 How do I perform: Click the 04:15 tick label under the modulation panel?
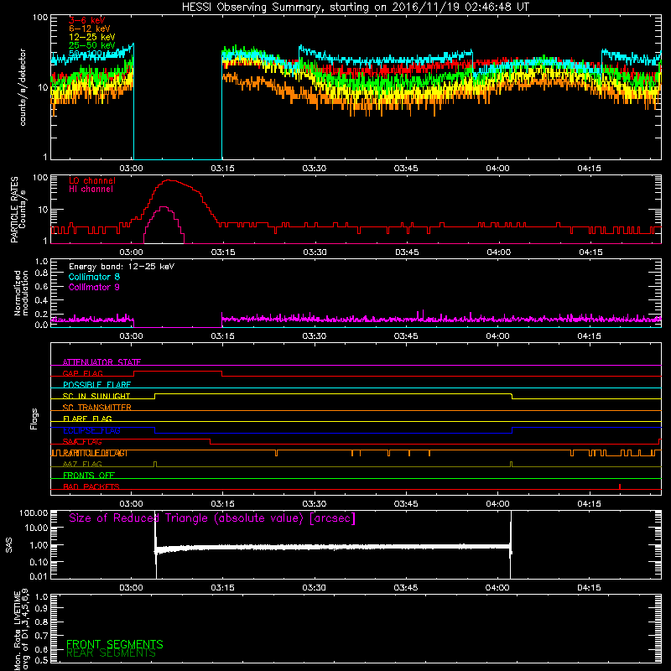(590, 336)
